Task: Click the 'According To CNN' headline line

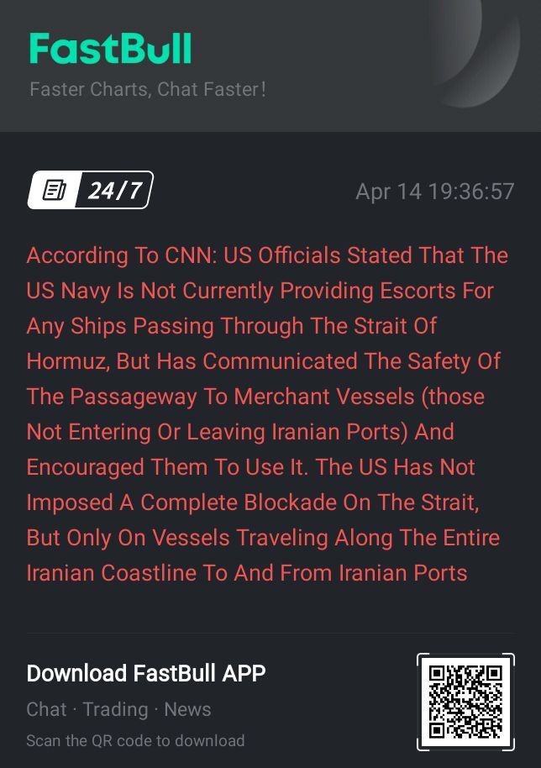Action: [x=267, y=255]
